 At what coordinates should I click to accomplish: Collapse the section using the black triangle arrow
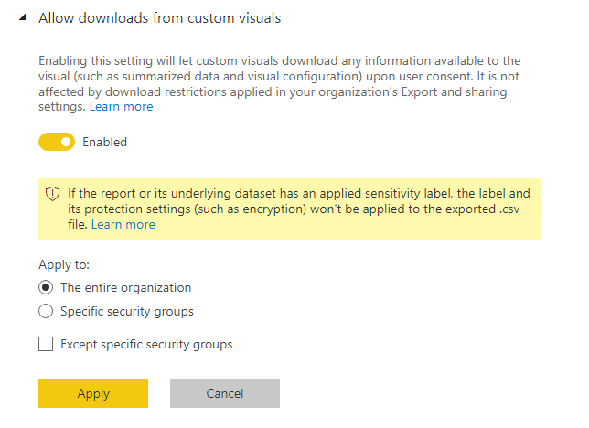23,16
